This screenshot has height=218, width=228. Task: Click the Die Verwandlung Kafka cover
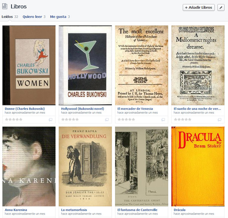pyautogui.click(x=85, y=167)
